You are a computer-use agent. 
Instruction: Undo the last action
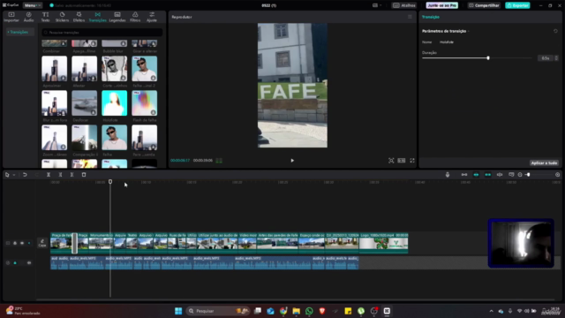tap(25, 175)
